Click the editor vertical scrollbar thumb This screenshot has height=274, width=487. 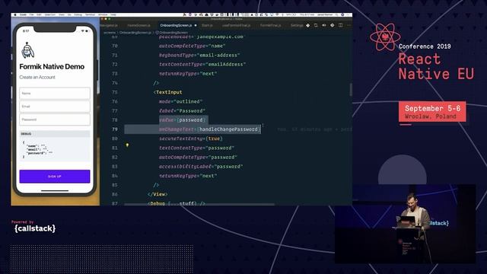point(351,90)
